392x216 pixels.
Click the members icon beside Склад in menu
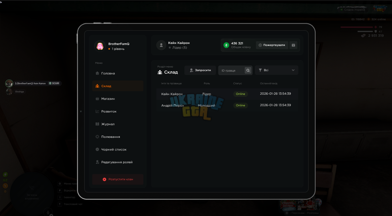click(97, 86)
